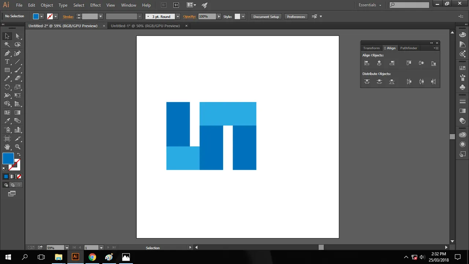Open the Effect menu

pyautogui.click(x=95, y=5)
